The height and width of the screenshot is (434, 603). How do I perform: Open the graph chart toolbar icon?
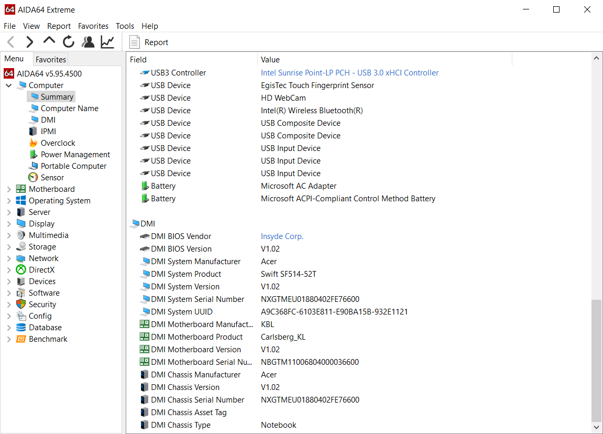[107, 41]
